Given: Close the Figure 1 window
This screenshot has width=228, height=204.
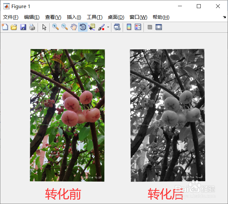Looking at the screenshot, I should click(218, 6).
